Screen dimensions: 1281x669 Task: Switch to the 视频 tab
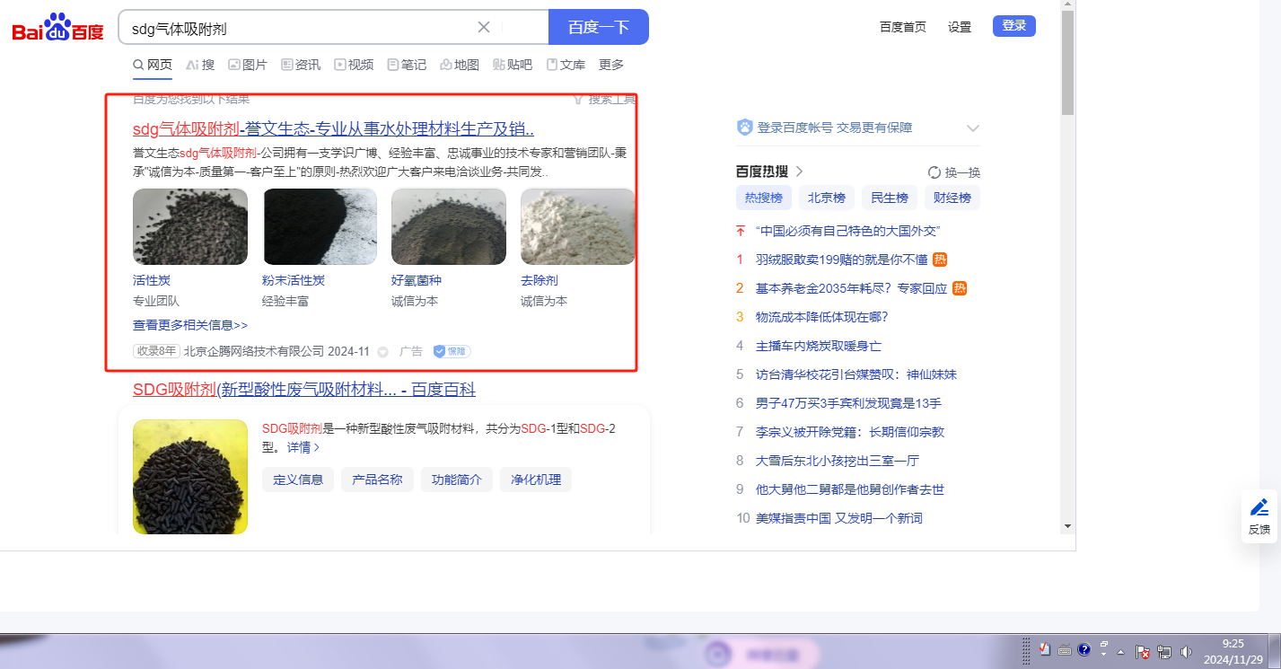(x=354, y=65)
